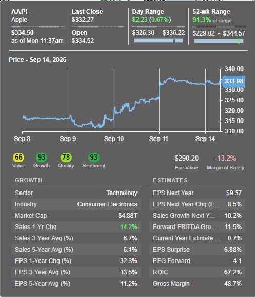Click the day high $336.22
Screen dimensions: 255x297
pos(173,33)
